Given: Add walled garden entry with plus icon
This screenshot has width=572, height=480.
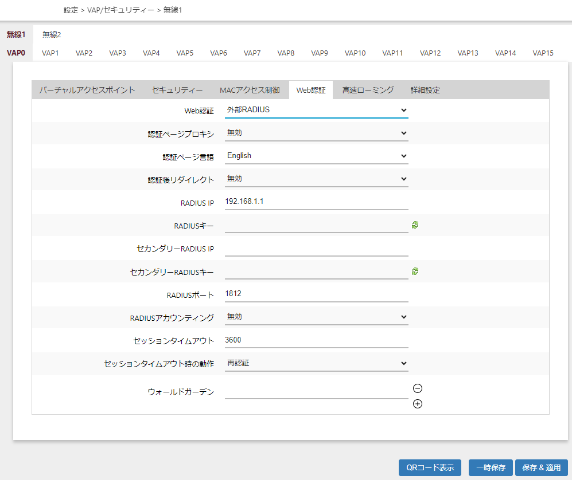Looking at the screenshot, I should pos(418,404).
